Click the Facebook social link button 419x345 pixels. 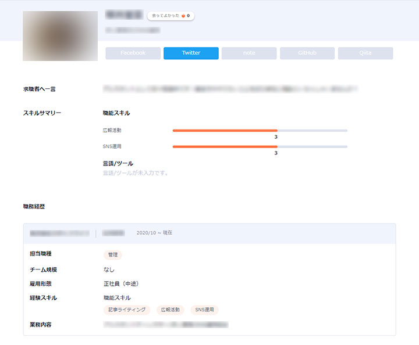tap(133, 53)
